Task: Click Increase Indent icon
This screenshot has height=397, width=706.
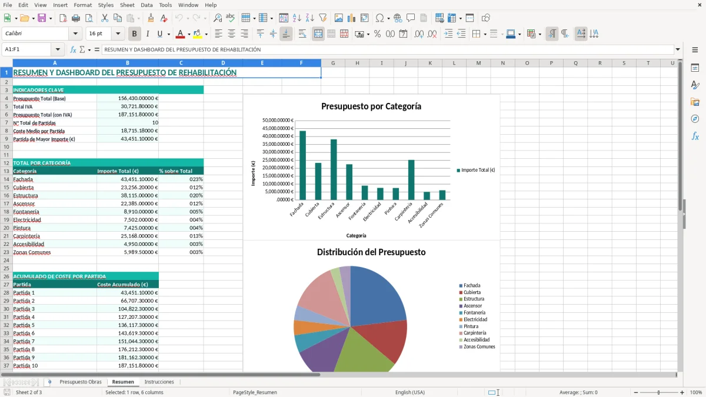Action: (448, 34)
